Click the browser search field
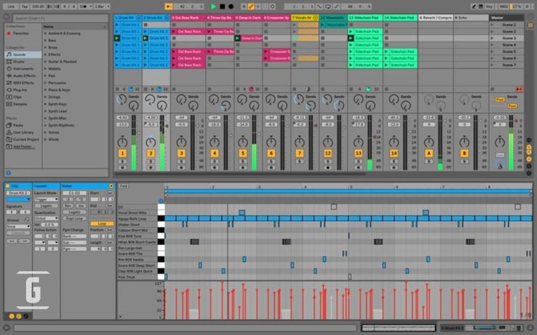This screenshot has width=537, height=335. [x=61, y=18]
